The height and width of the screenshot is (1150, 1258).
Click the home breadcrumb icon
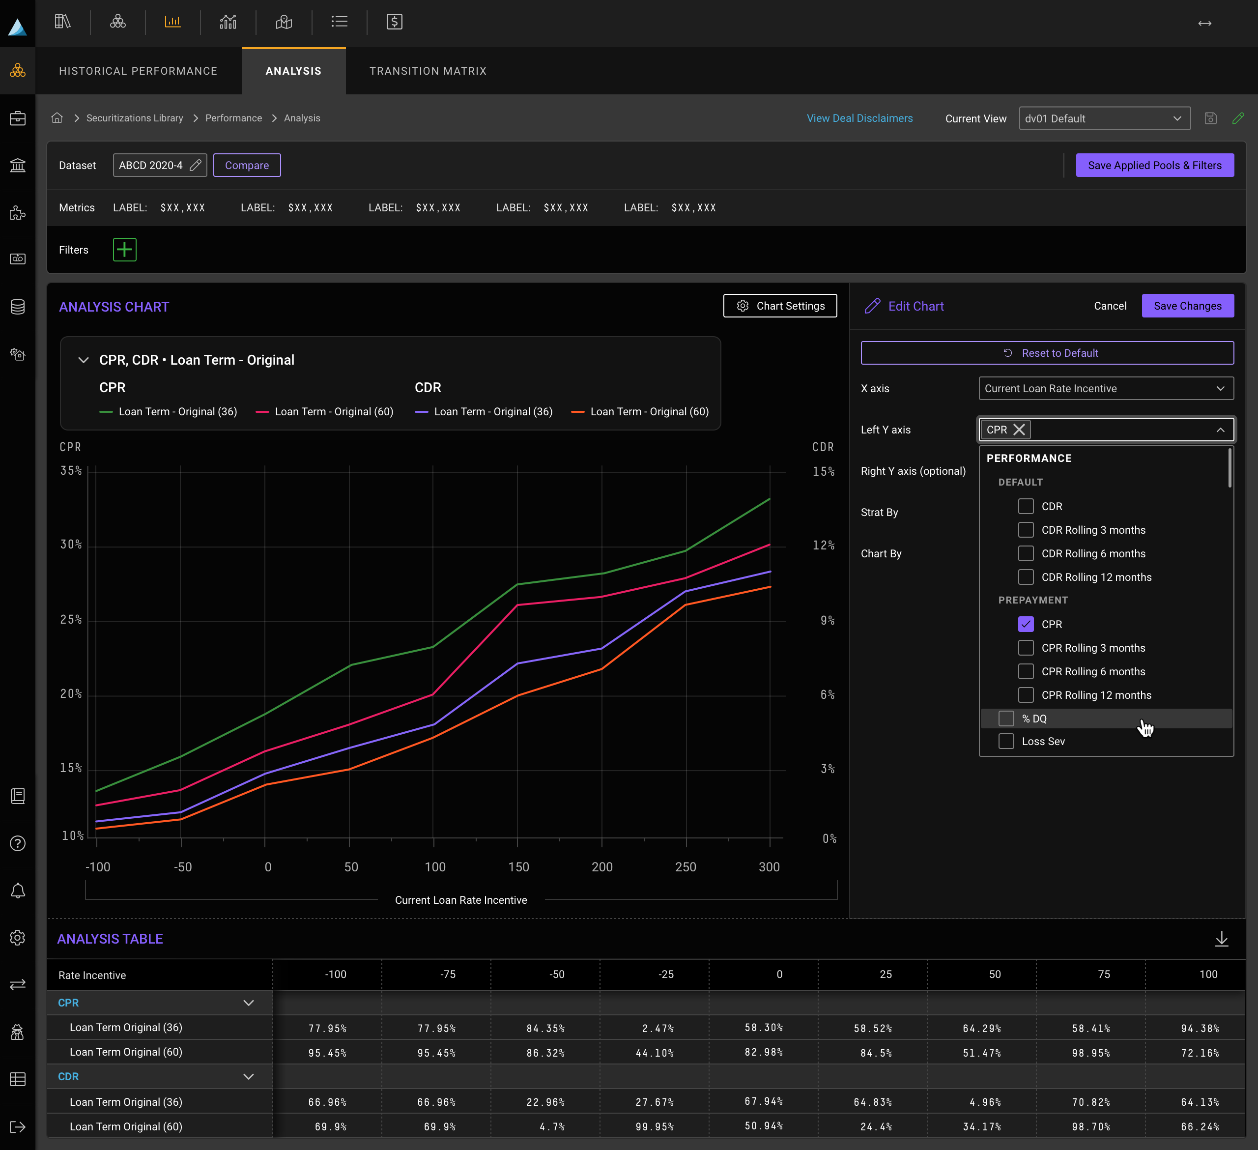click(x=57, y=118)
